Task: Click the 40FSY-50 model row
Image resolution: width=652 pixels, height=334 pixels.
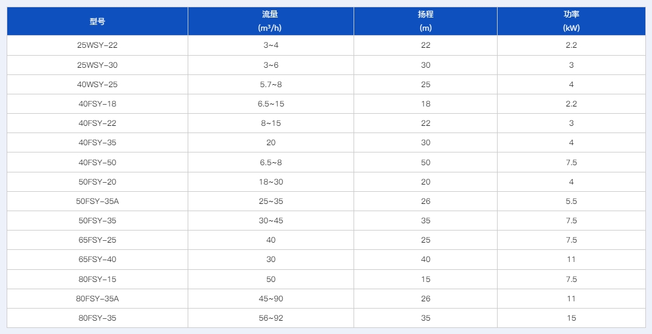Action: pos(97,162)
